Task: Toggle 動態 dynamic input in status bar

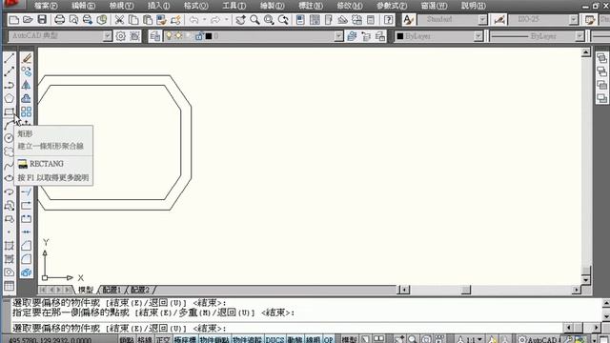Action: coord(295,340)
